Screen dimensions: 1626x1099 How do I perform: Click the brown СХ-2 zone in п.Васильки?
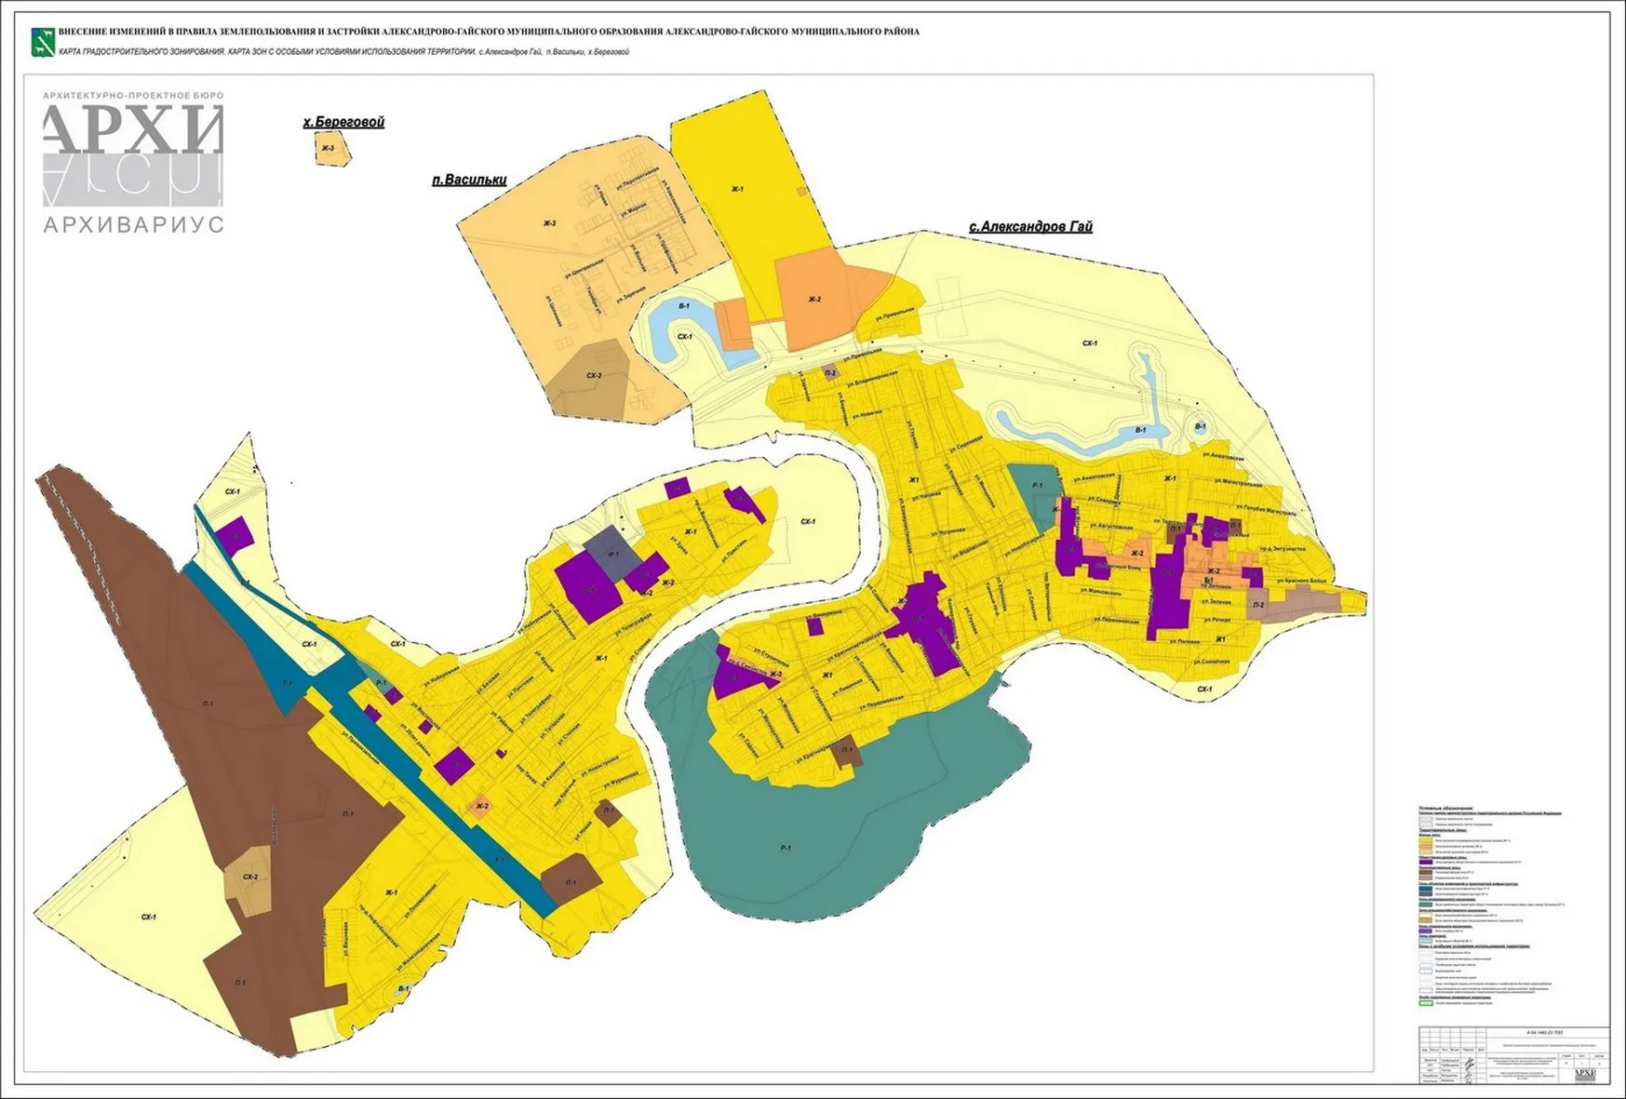coord(591,379)
